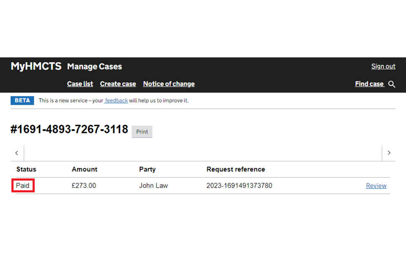Click the search magnifier icon

pos(392,84)
